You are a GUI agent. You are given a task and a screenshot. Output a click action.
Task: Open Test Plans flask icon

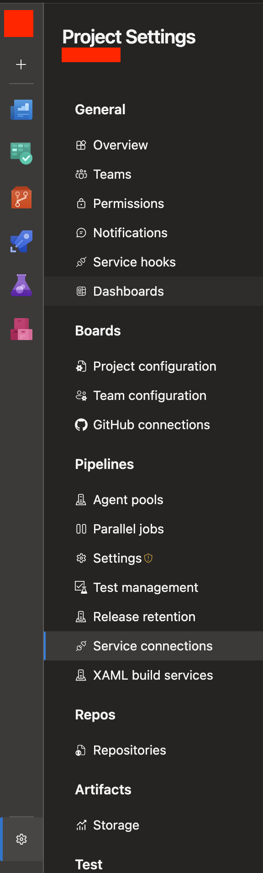21,285
